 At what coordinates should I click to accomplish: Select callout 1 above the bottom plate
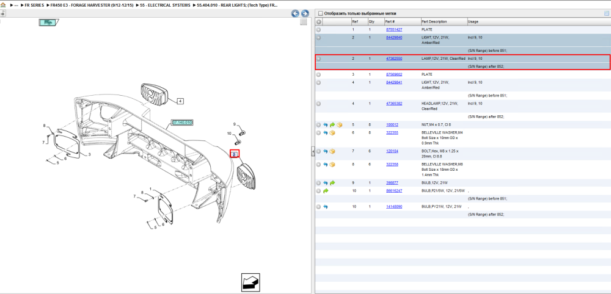150,189
